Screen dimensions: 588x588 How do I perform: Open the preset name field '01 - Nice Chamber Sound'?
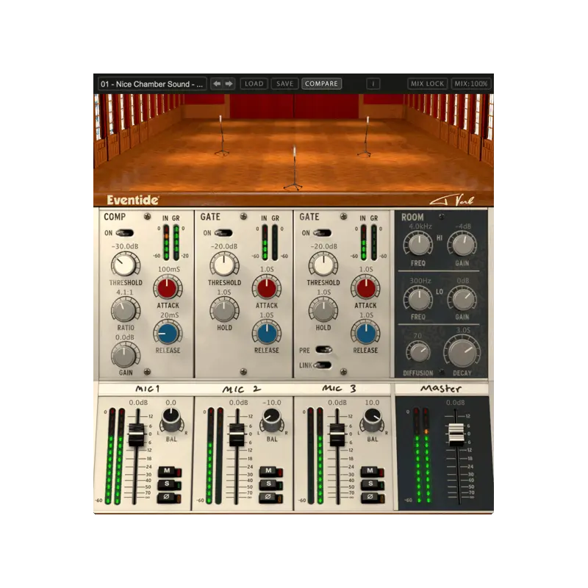point(152,84)
